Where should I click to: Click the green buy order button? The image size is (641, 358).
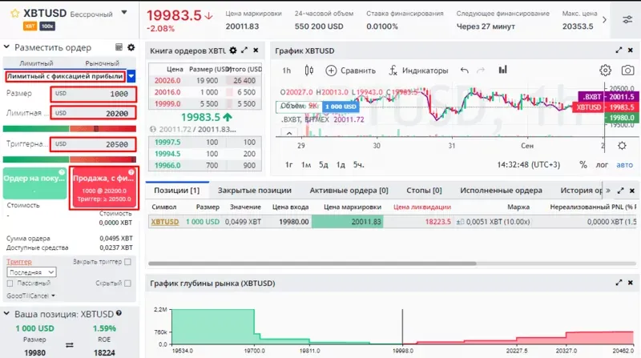coord(34,183)
